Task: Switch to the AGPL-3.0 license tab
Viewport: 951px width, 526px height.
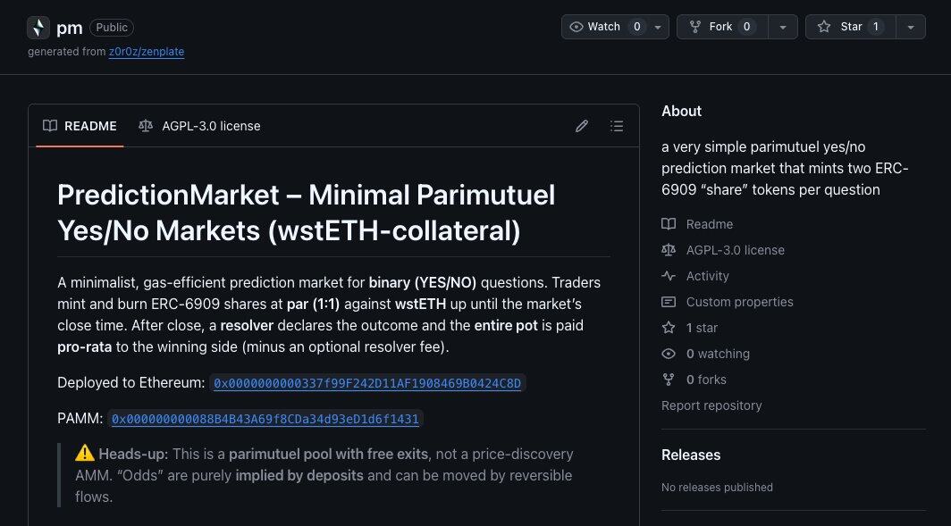Action: (x=211, y=126)
